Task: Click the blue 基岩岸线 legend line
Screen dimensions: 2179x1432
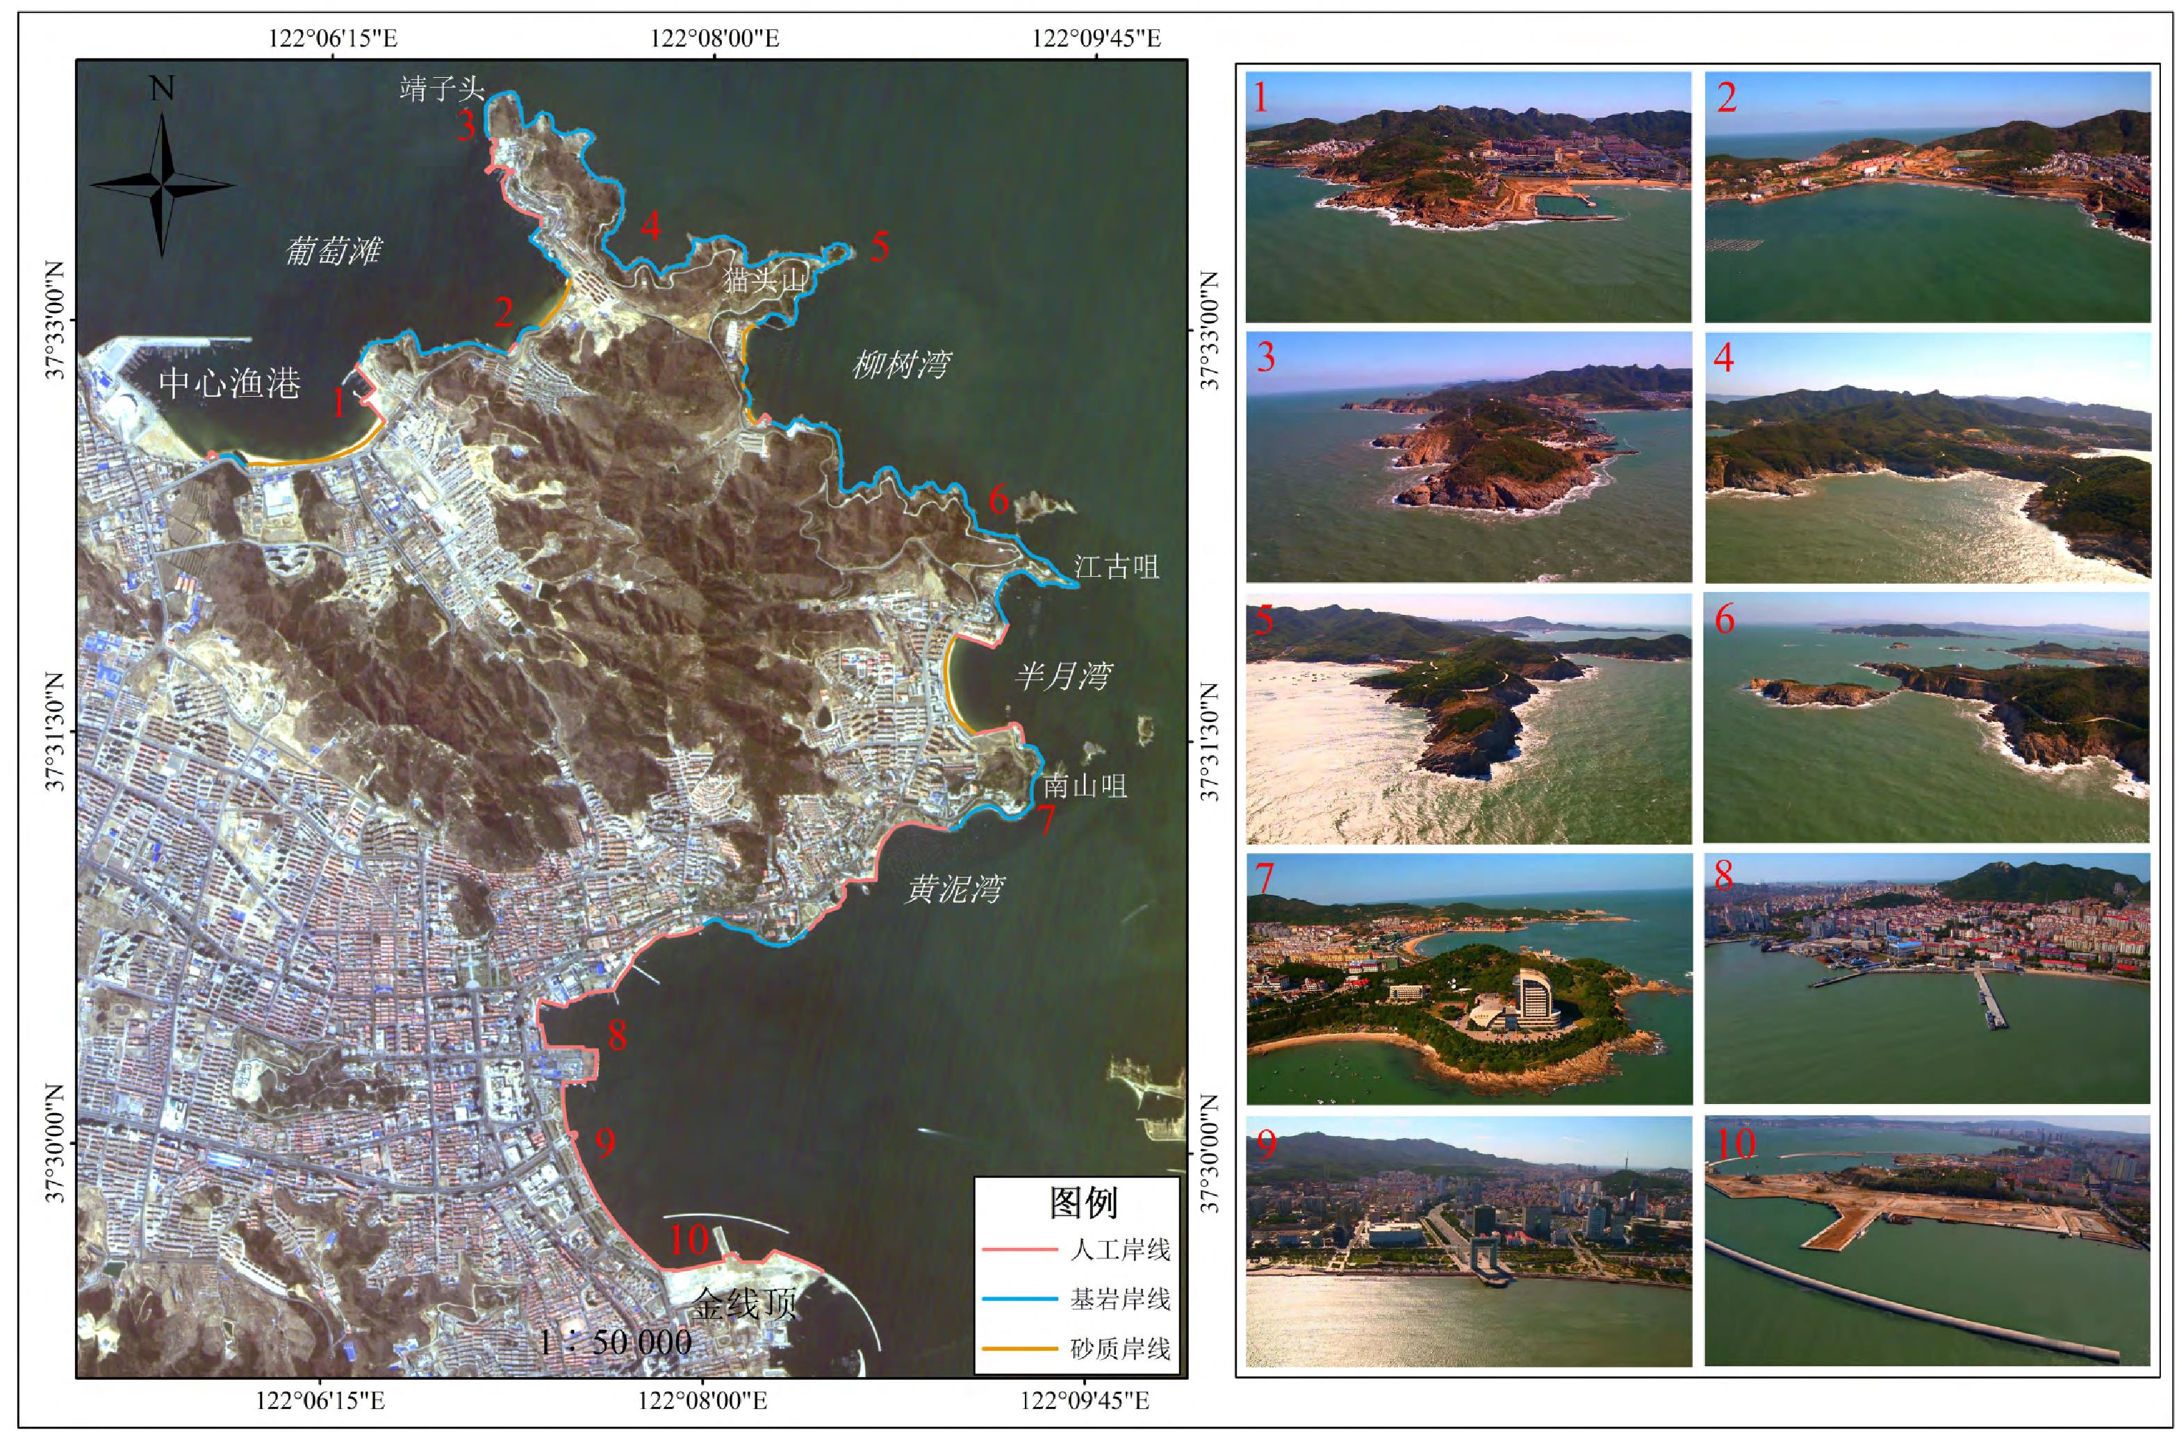Action: click(1019, 1299)
